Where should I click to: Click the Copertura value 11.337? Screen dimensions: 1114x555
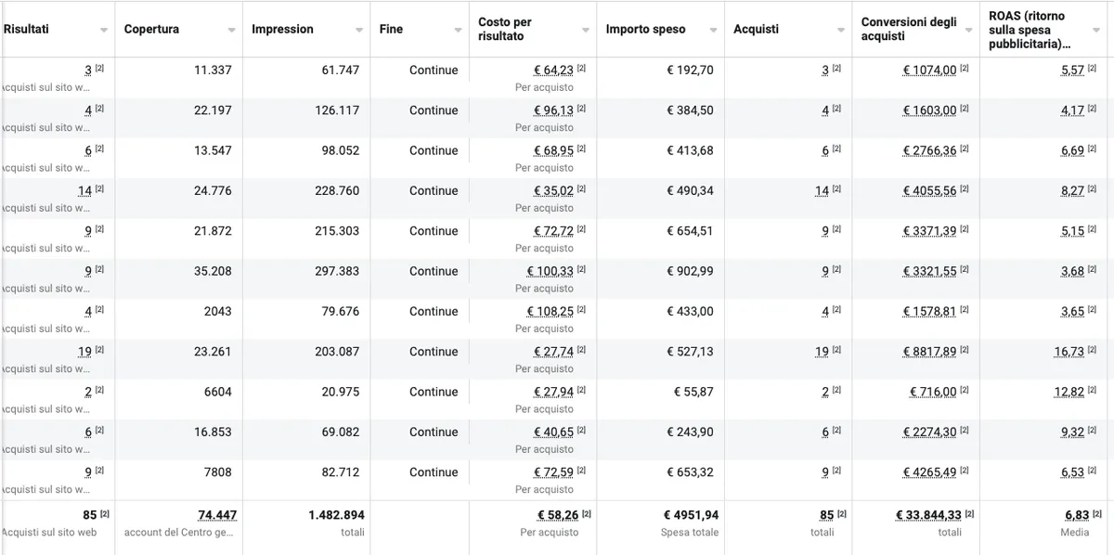click(x=214, y=71)
